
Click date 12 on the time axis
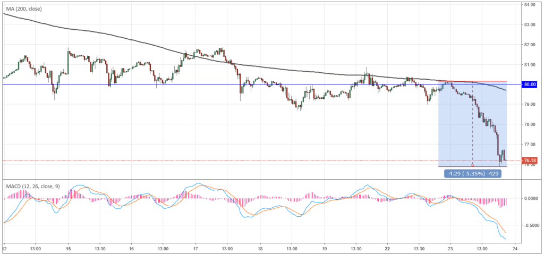tap(4, 248)
